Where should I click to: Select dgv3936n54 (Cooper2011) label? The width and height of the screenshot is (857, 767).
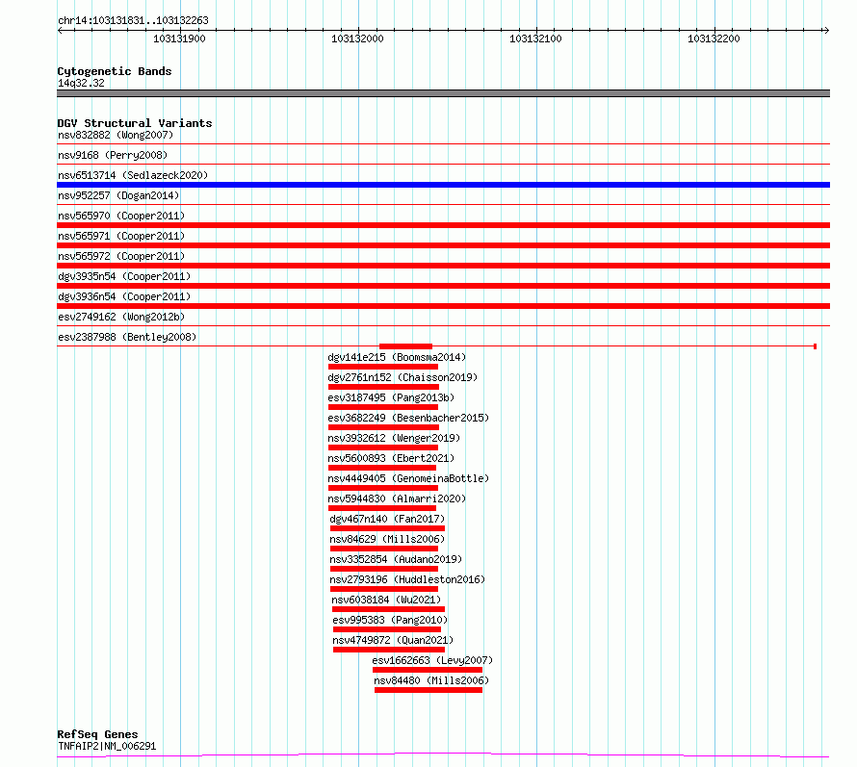tap(124, 296)
